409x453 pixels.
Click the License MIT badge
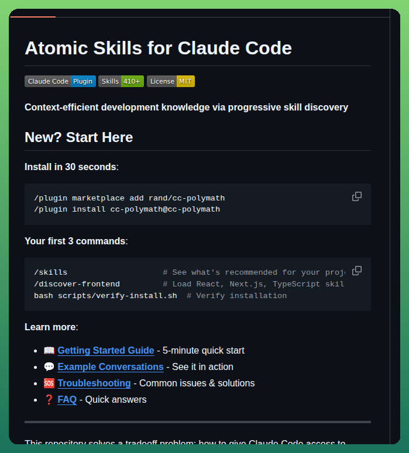(x=171, y=81)
